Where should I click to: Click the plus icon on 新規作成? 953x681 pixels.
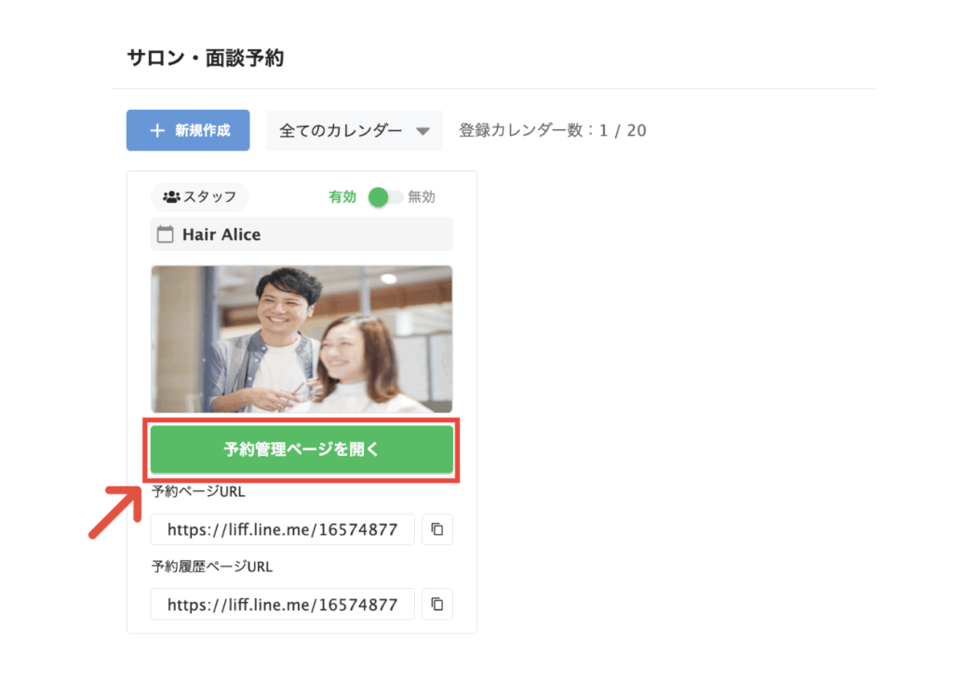(x=157, y=130)
